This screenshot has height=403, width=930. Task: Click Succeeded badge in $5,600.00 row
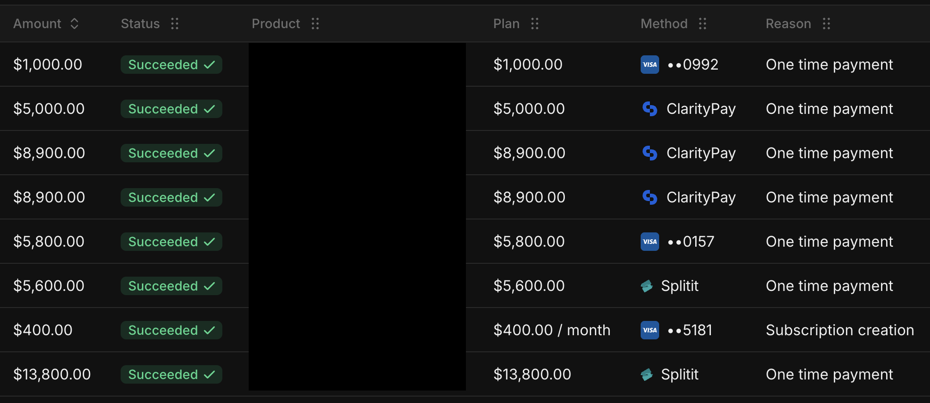pyautogui.click(x=171, y=286)
